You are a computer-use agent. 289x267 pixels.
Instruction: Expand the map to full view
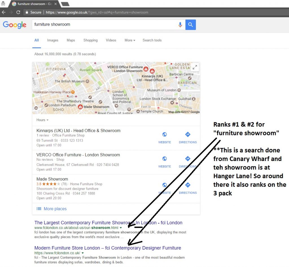(195, 67)
